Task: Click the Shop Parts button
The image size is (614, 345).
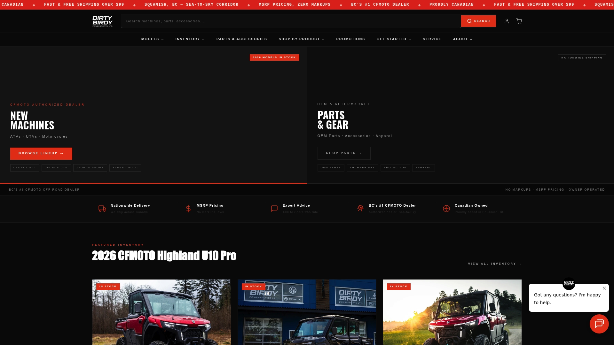Action: coord(344,153)
